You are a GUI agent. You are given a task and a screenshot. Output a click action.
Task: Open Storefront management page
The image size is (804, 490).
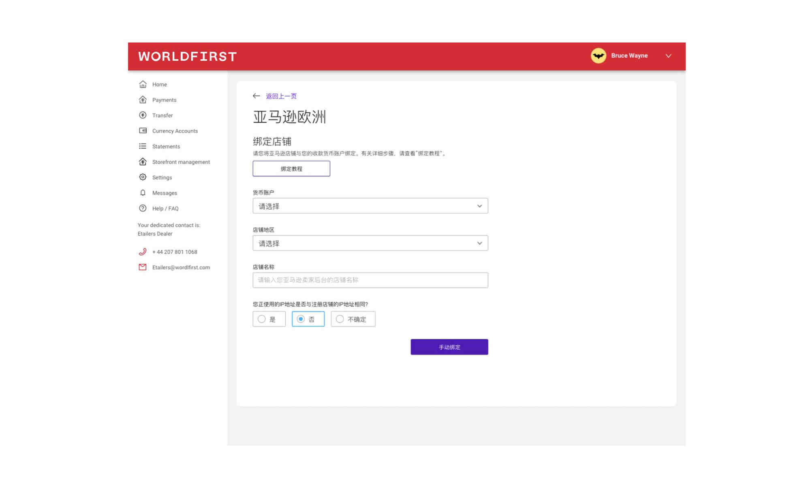[x=181, y=162]
